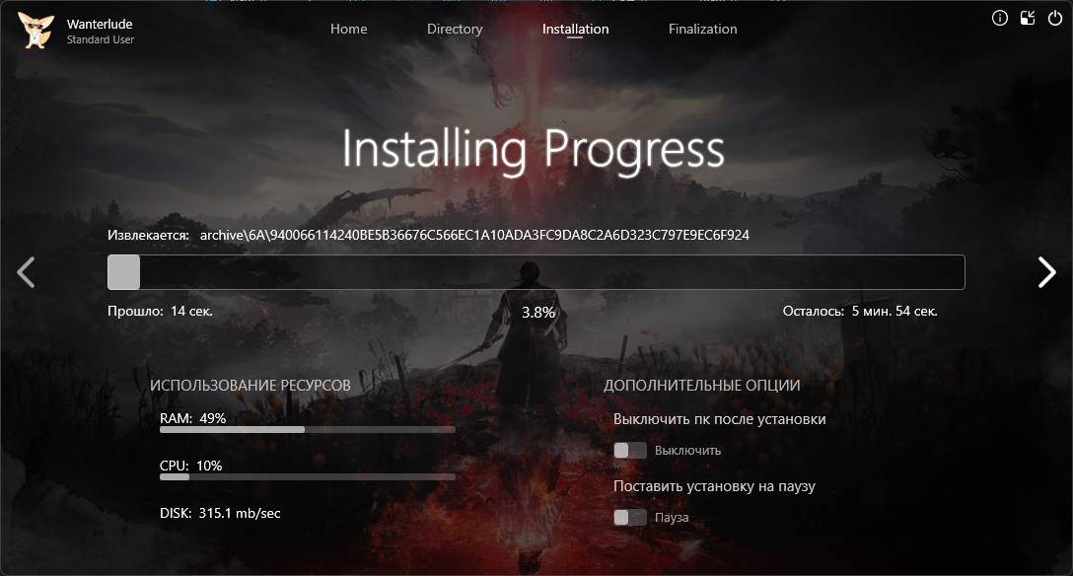Open the info icon in top-right corner
Viewport: 1073px width, 576px height.
[1000, 19]
